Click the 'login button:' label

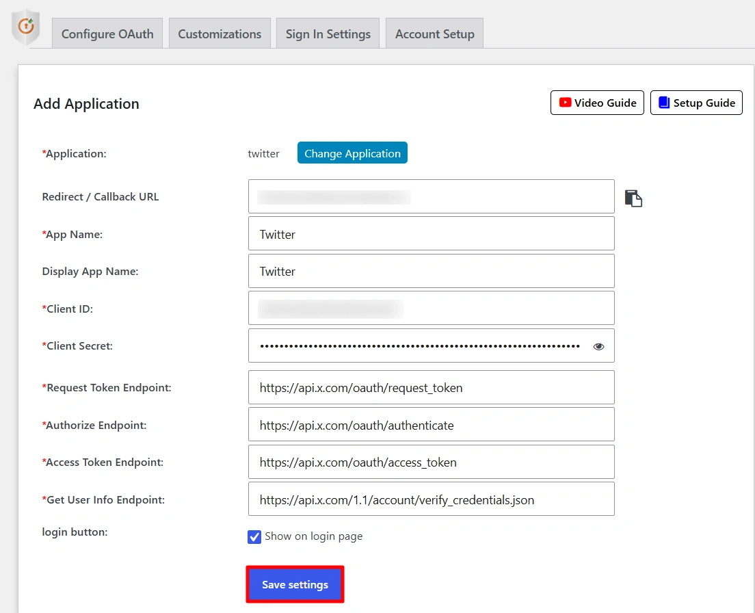[75, 532]
